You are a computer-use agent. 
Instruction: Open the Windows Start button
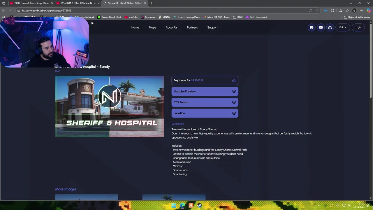click(x=174, y=206)
